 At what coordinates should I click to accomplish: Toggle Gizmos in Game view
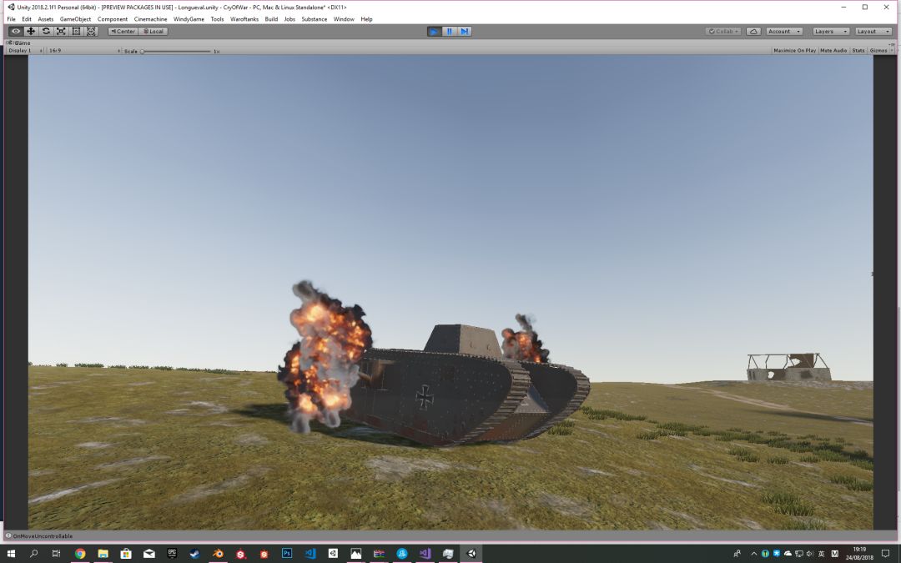pos(878,51)
